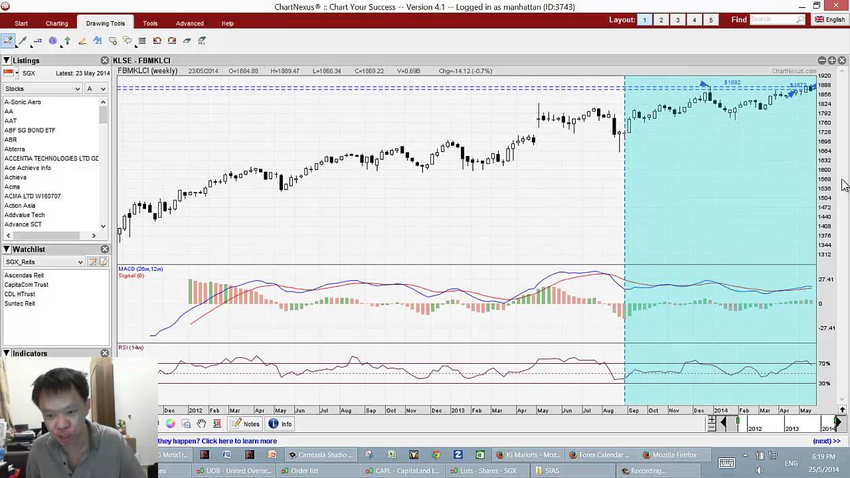This screenshot has width=850, height=478.
Task: Click the copy chart image icon
Action: tap(186, 424)
